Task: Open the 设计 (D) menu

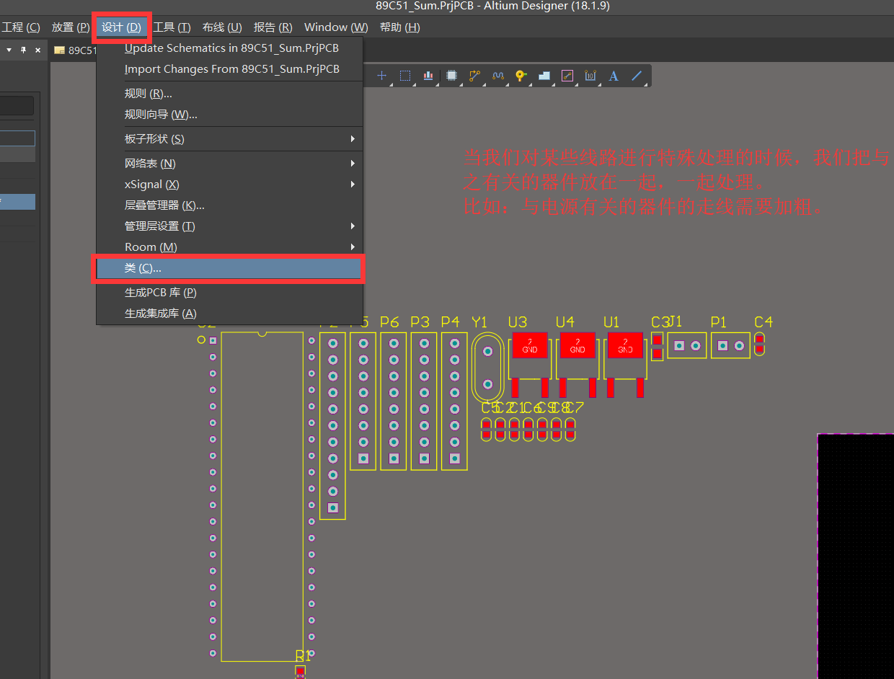Action: tap(122, 27)
